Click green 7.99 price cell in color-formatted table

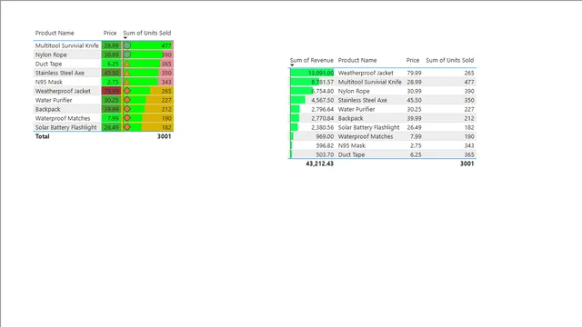click(x=111, y=118)
